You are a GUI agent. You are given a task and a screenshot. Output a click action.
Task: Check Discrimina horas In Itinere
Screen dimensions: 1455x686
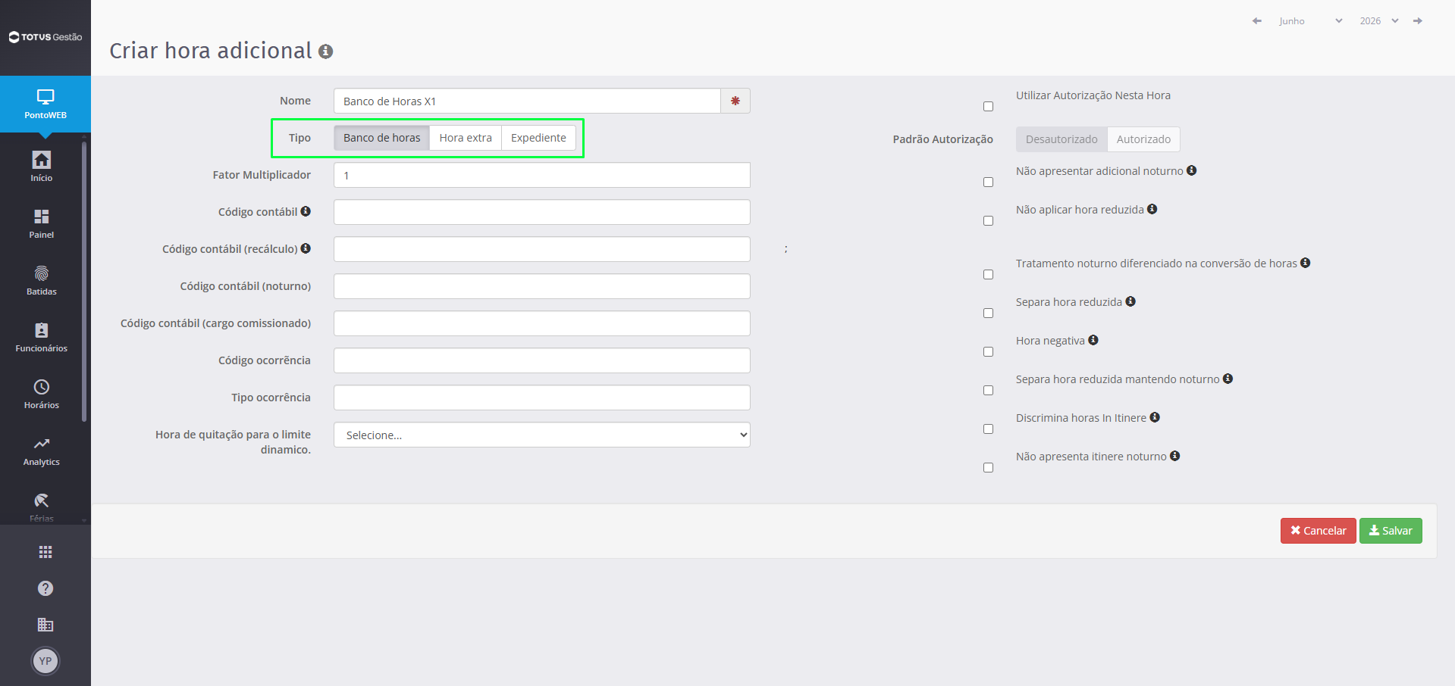click(x=988, y=429)
